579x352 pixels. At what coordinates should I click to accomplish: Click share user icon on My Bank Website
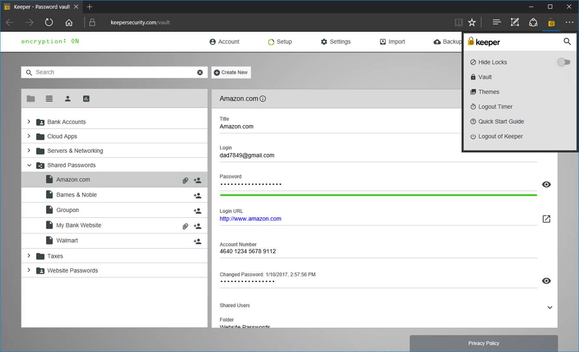(197, 226)
